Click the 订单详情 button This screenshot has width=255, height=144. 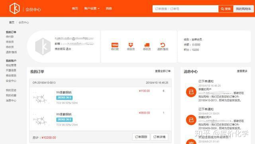159,137
